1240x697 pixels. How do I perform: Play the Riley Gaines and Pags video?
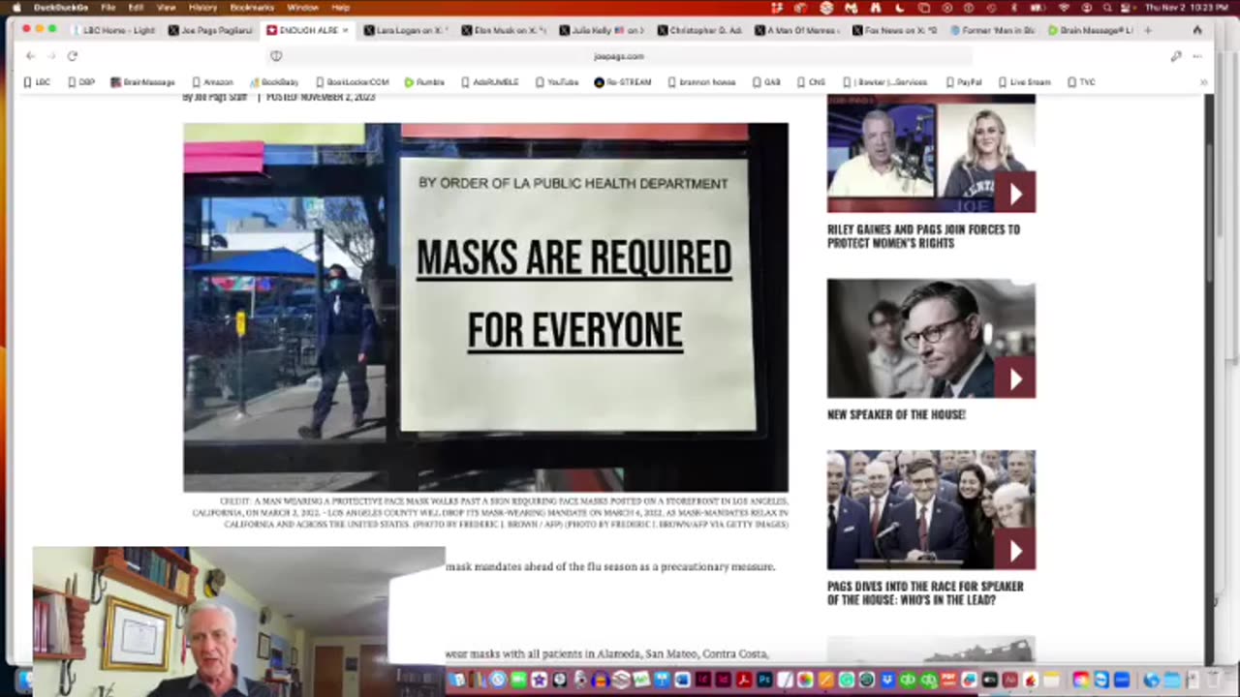(1015, 195)
